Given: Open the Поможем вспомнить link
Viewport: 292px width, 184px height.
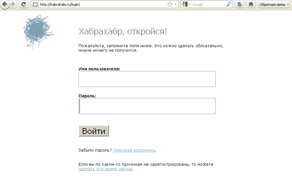Looking at the screenshot, I should pyautogui.click(x=134, y=150).
